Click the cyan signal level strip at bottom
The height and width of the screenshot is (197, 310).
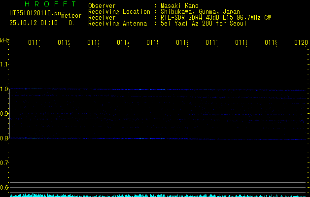158,195
